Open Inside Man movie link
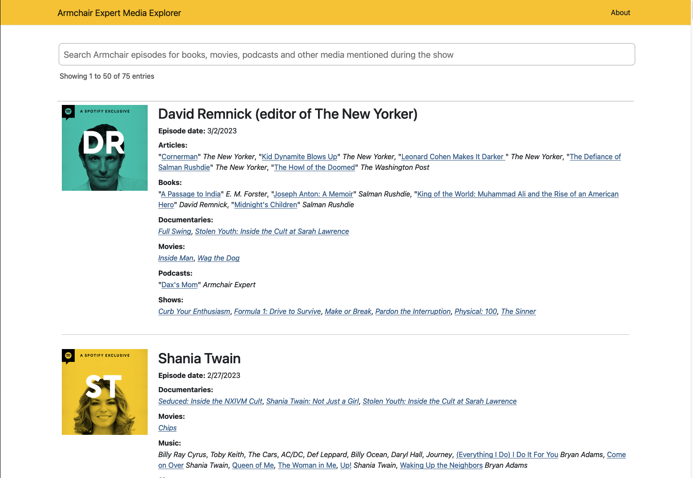693x478 pixels. (x=176, y=258)
